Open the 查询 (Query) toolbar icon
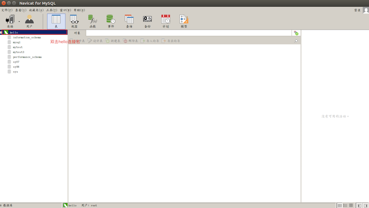 [129, 21]
